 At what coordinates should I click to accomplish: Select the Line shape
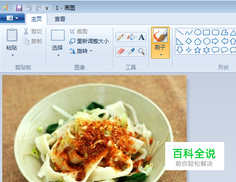click(x=180, y=33)
